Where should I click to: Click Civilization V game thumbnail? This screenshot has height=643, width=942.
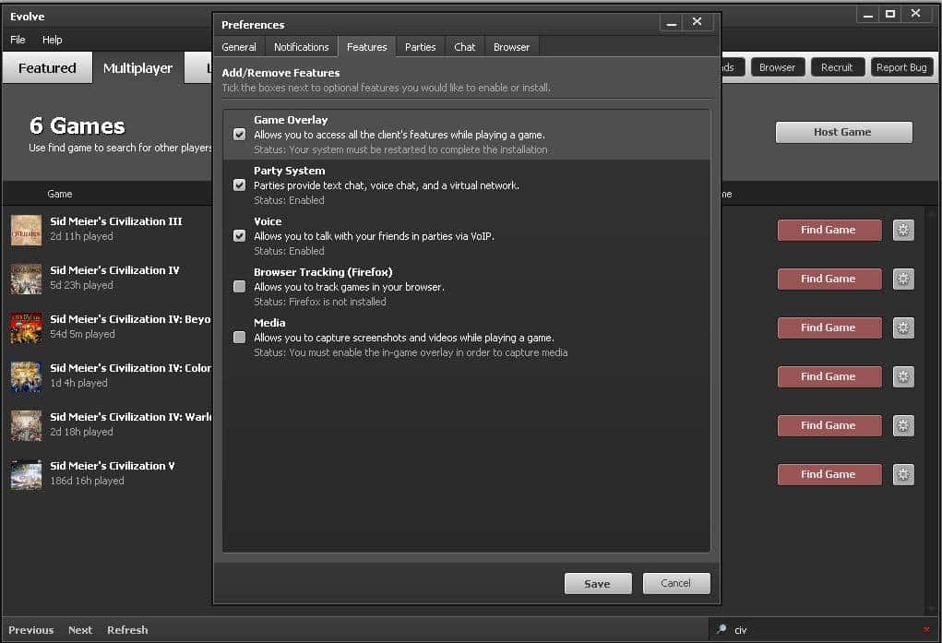point(26,475)
